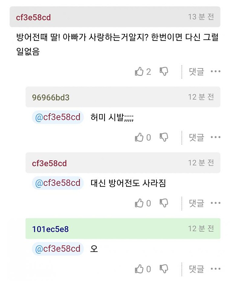230x281 pixels.
Task: Open the more options menu on the first comment
Action: [x=216, y=71]
